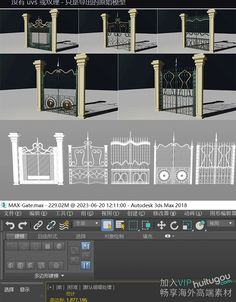
Task: Click the wireframe cube preview icon
Action: 41,266
